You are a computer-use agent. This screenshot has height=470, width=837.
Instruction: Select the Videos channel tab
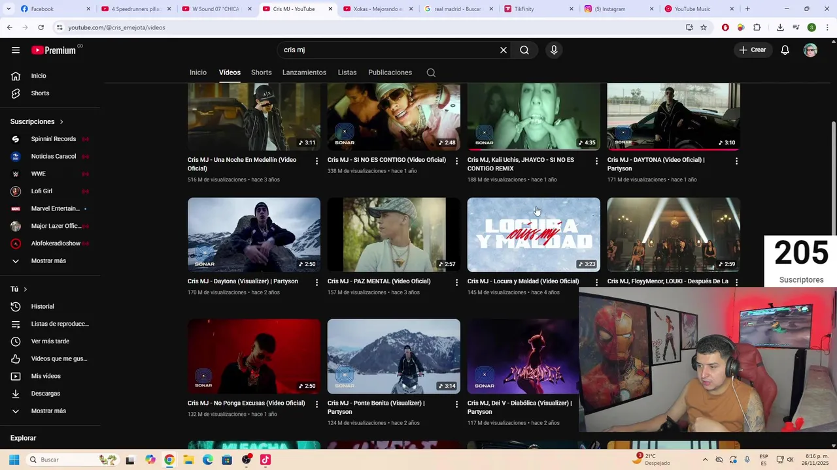pos(230,72)
